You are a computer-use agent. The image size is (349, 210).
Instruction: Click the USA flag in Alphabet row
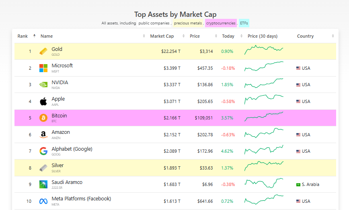[x=298, y=151]
